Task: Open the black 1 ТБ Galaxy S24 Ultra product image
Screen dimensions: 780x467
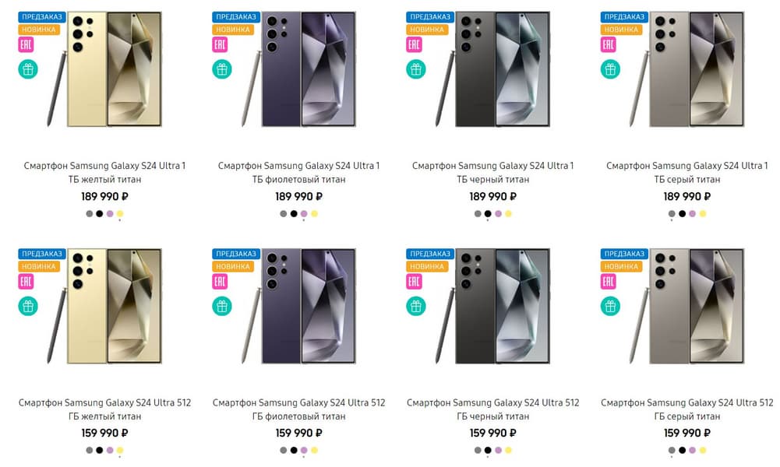Action: coord(492,70)
